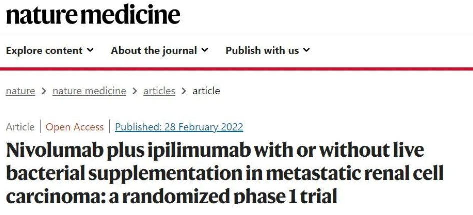Click breadcrumb arrow after nature medicine
This screenshot has height=215, width=473.
pyautogui.click(x=135, y=91)
